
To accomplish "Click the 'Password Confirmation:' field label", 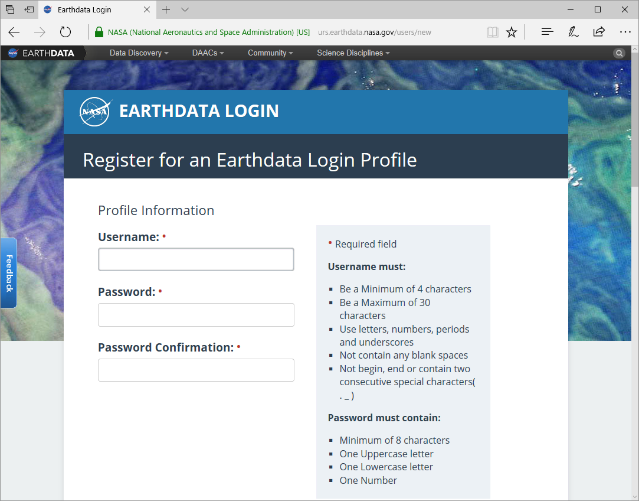I will [166, 347].
